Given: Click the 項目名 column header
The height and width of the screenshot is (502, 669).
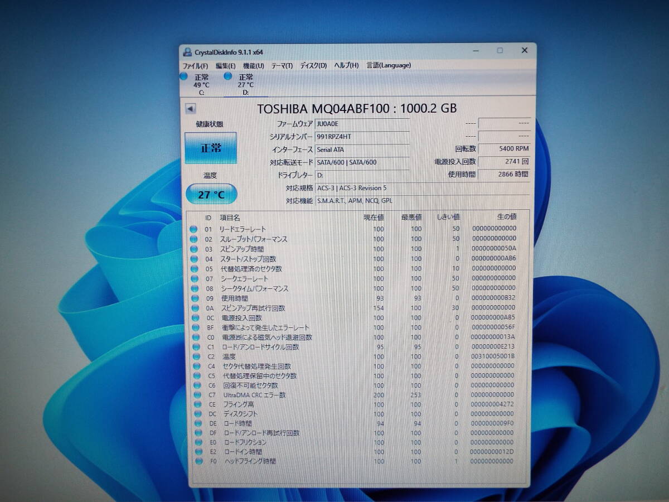Looking at the screenshot, I should [x=230, y=218].
